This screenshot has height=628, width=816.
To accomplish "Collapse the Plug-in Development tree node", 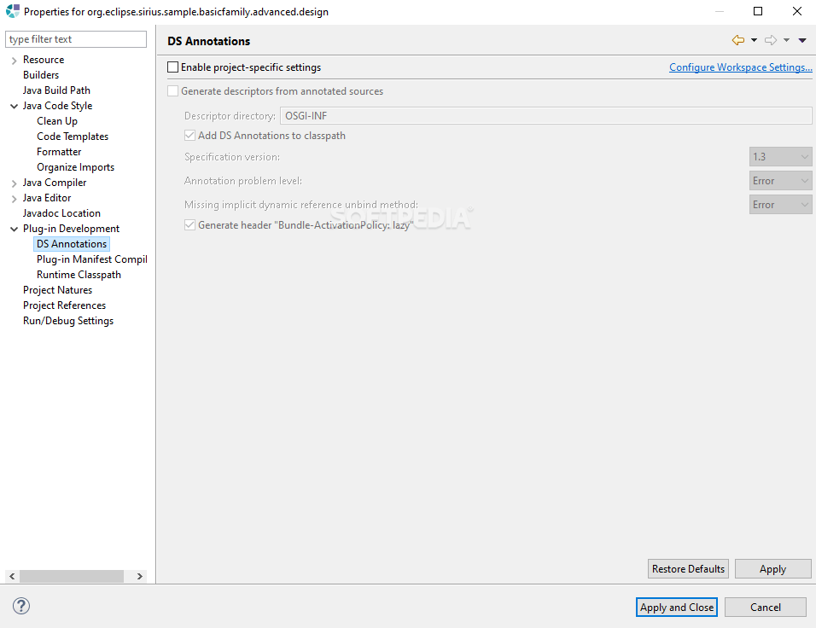I will tap(14, 228).
